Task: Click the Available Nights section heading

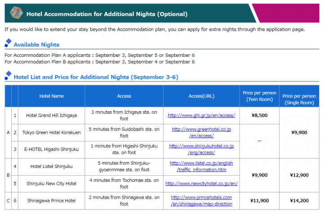Action: (x=36, y=45)
